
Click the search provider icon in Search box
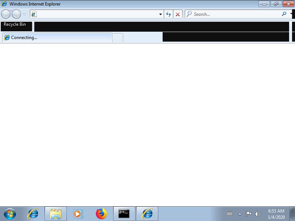[189, 14]
